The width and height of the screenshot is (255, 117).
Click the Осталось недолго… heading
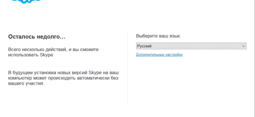(37, 37)
